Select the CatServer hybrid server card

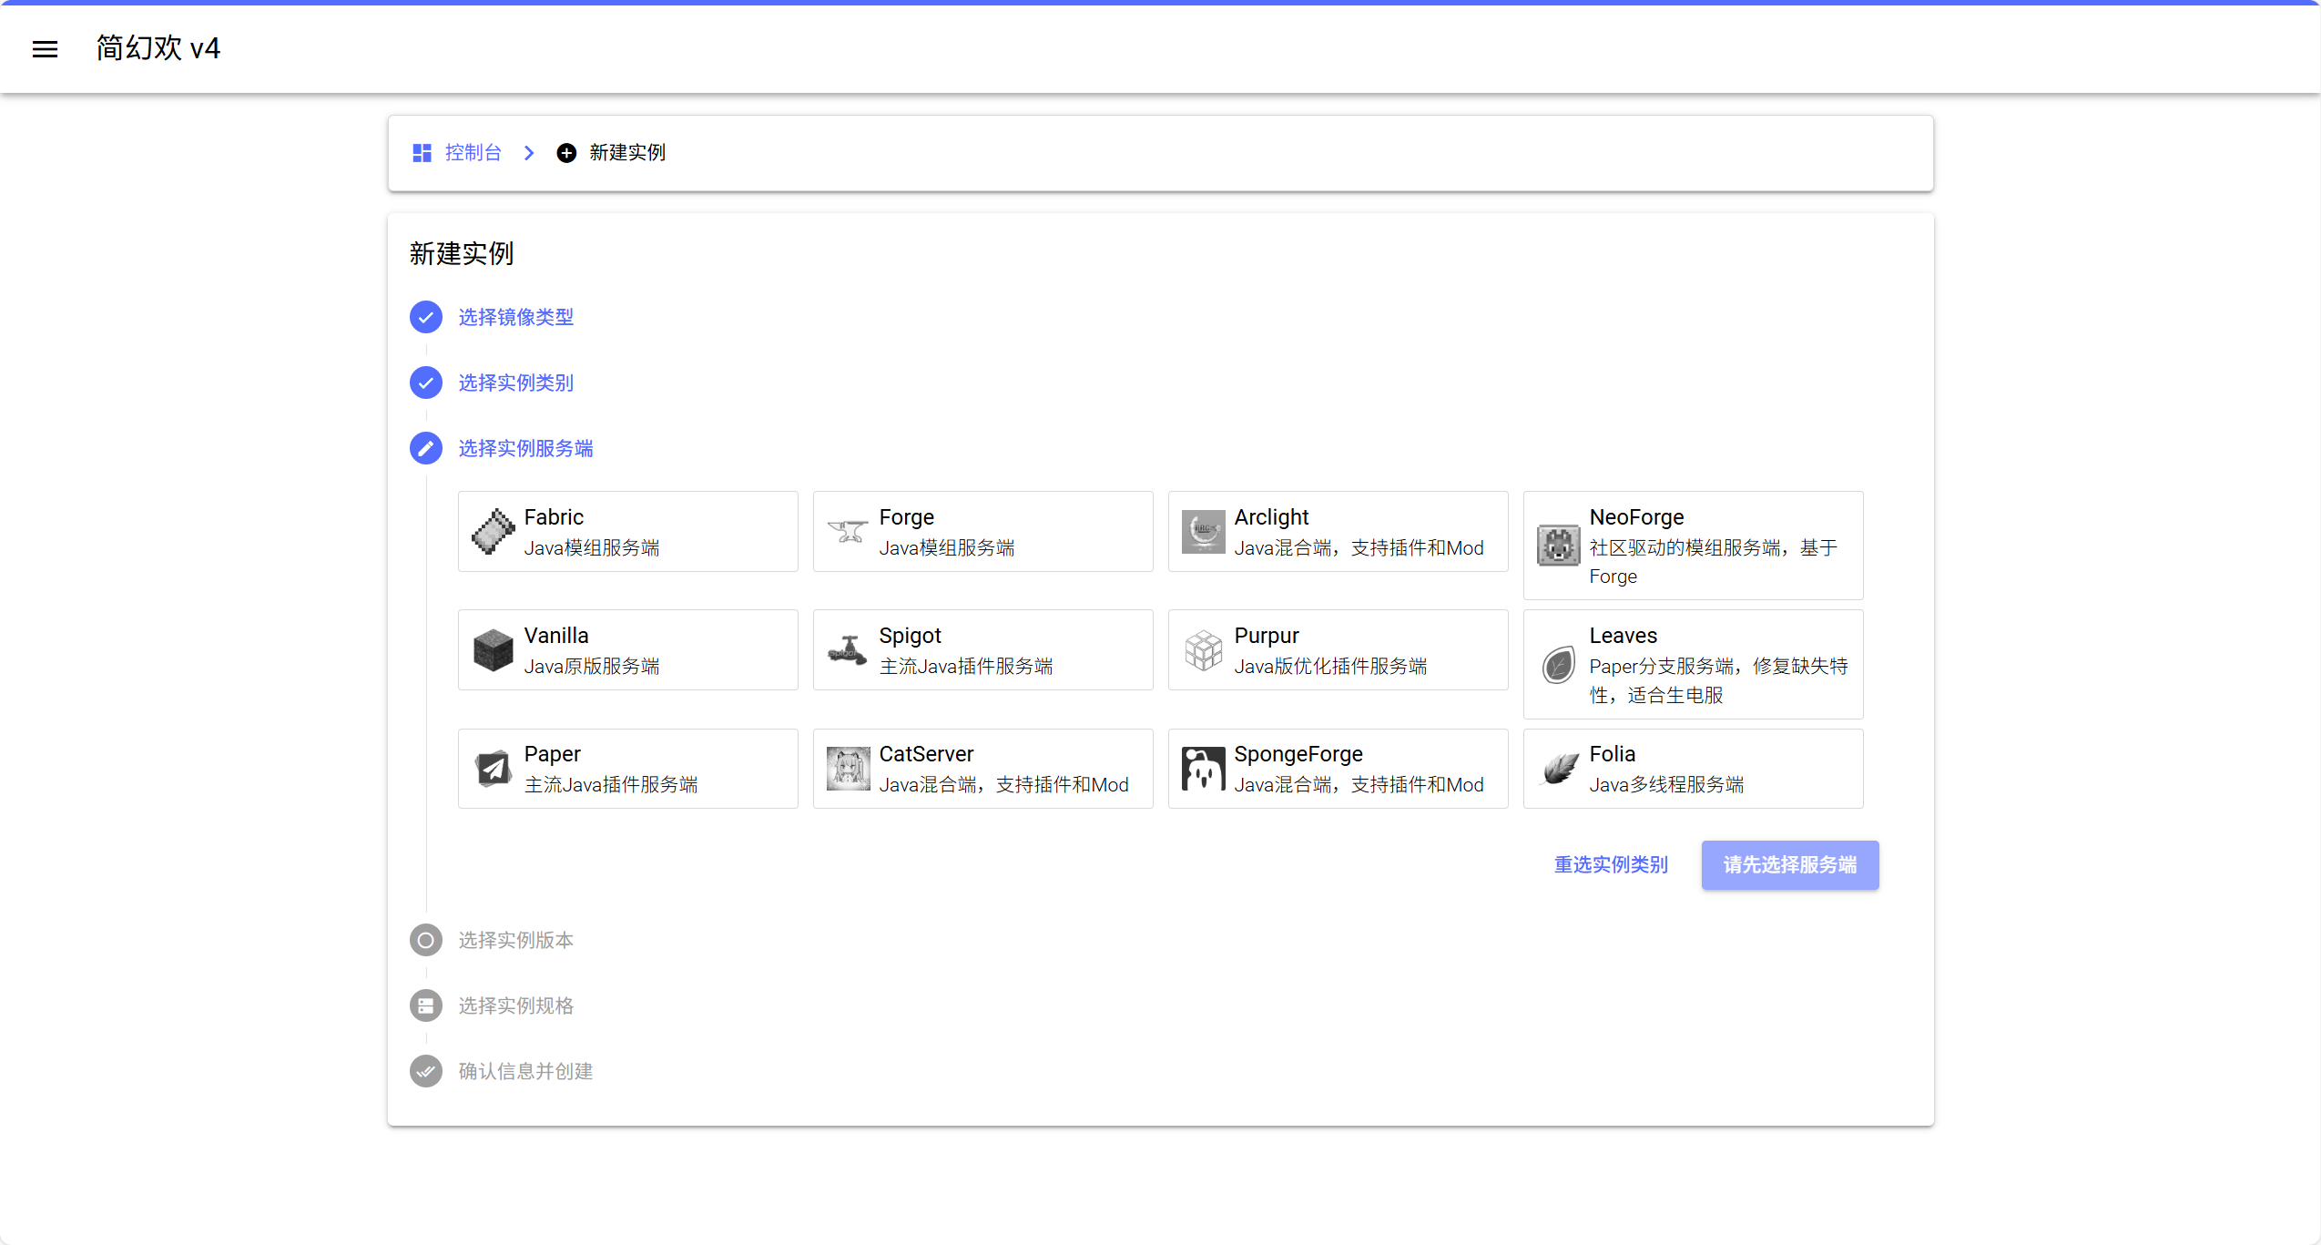tap(982, 769)
